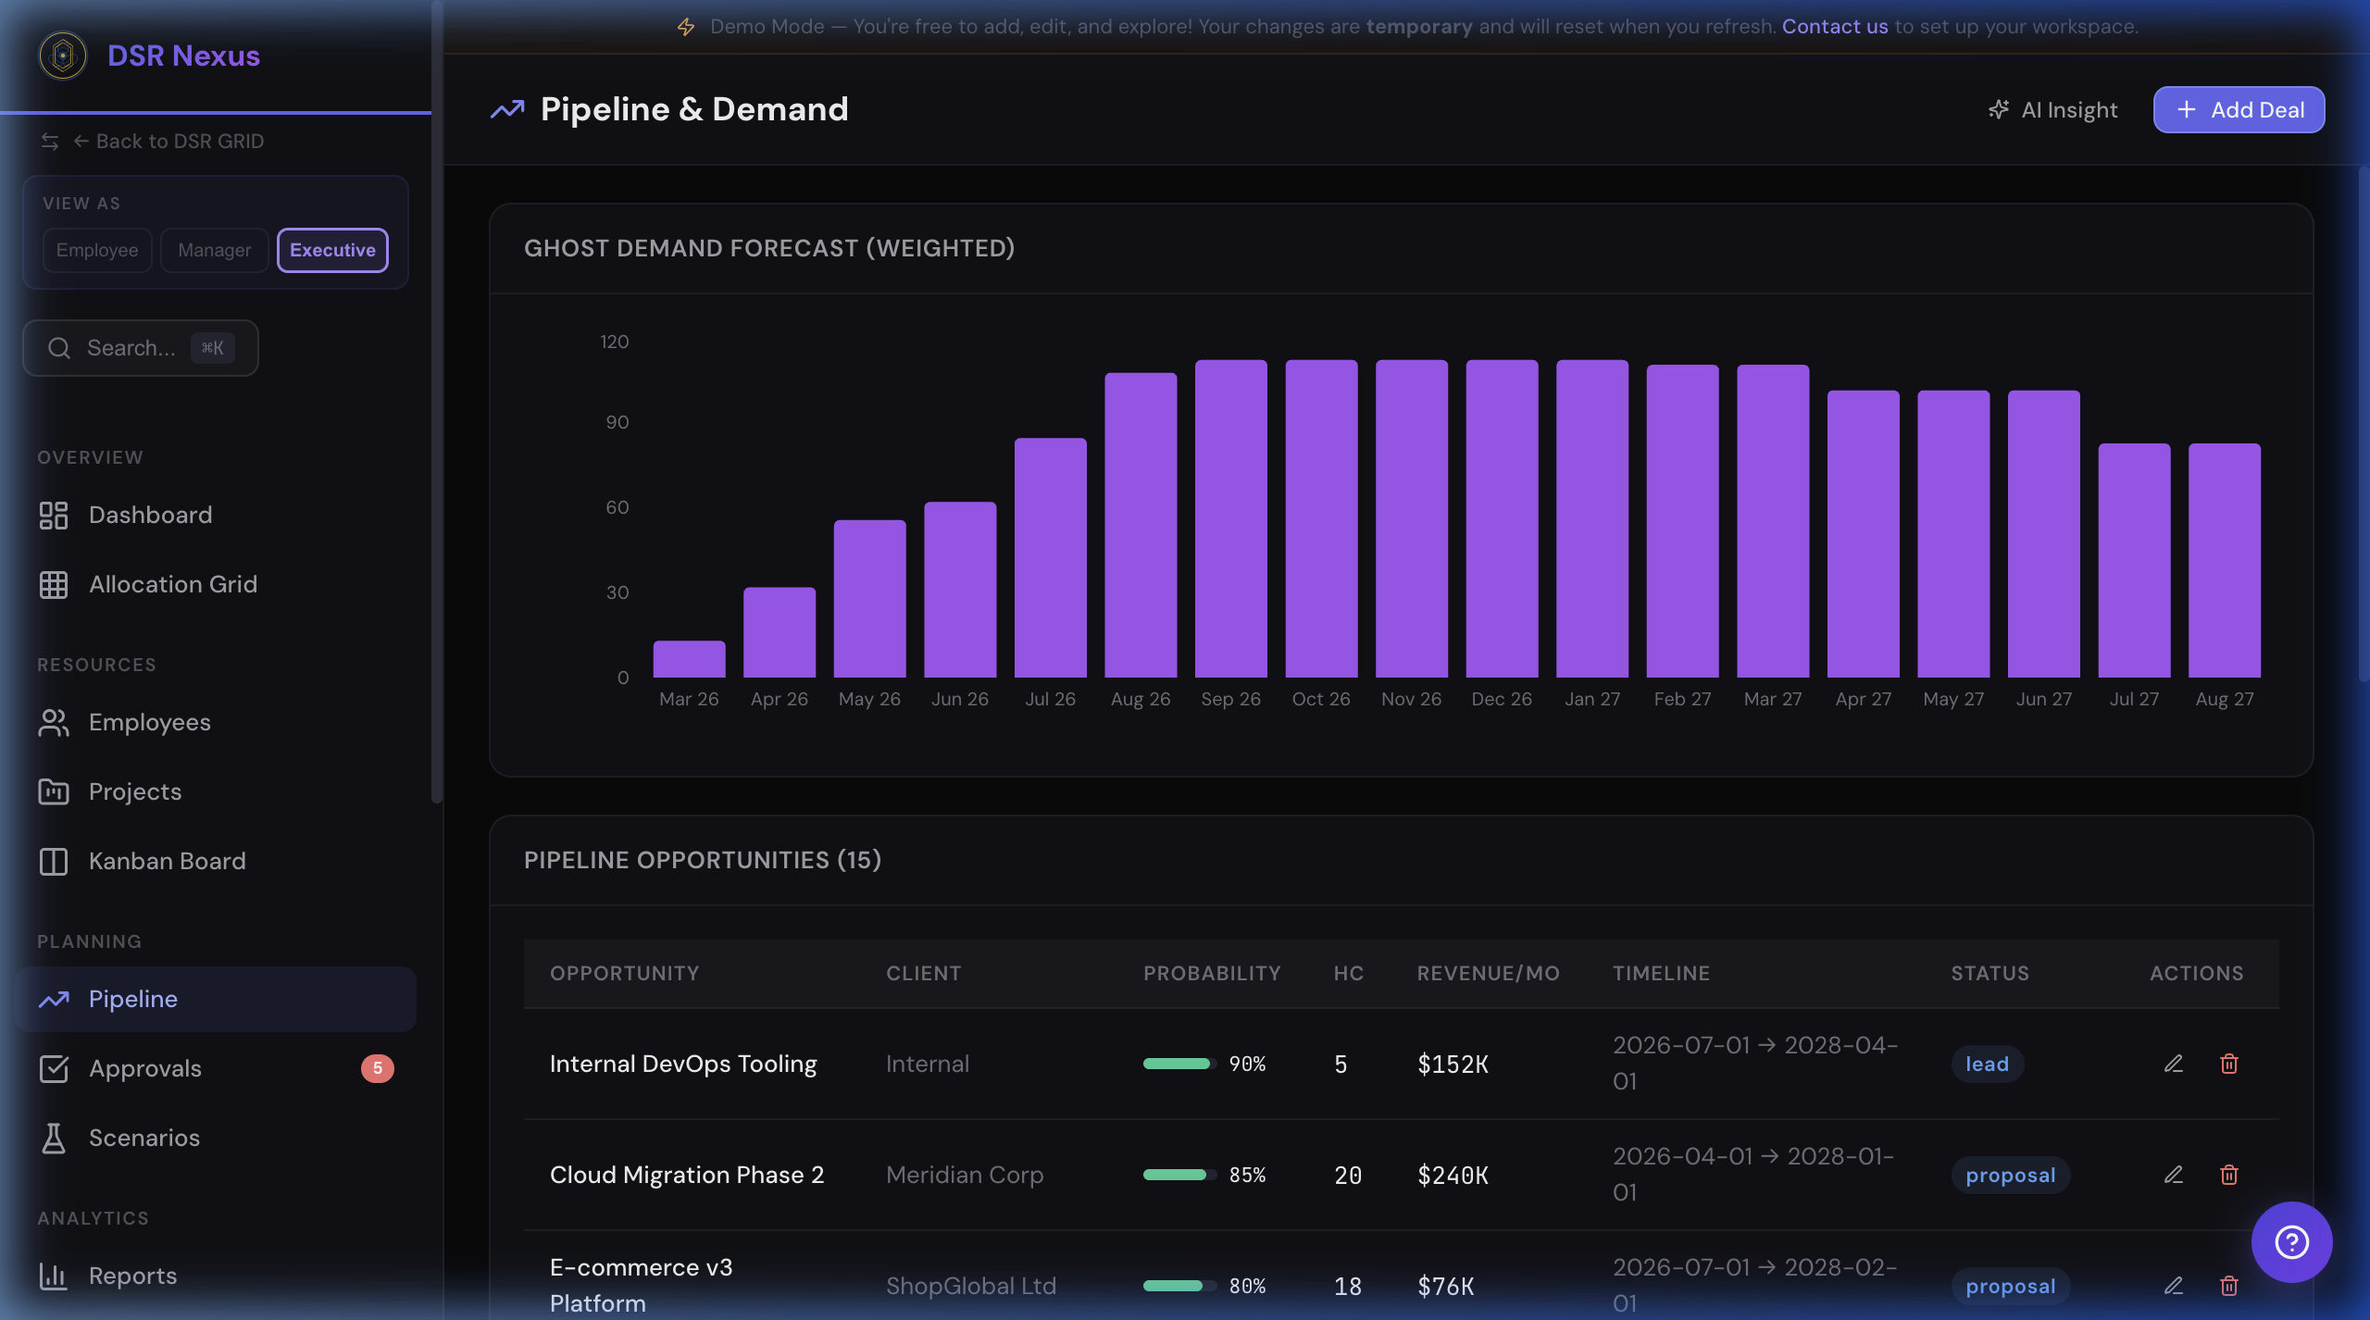Expand the Projects section

pos(134,791)
